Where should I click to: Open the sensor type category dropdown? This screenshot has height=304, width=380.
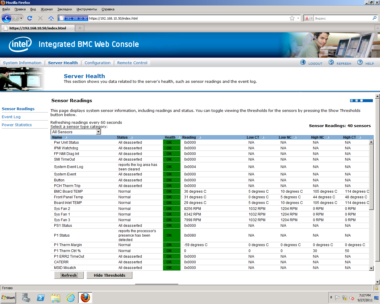tap(99, 132)
